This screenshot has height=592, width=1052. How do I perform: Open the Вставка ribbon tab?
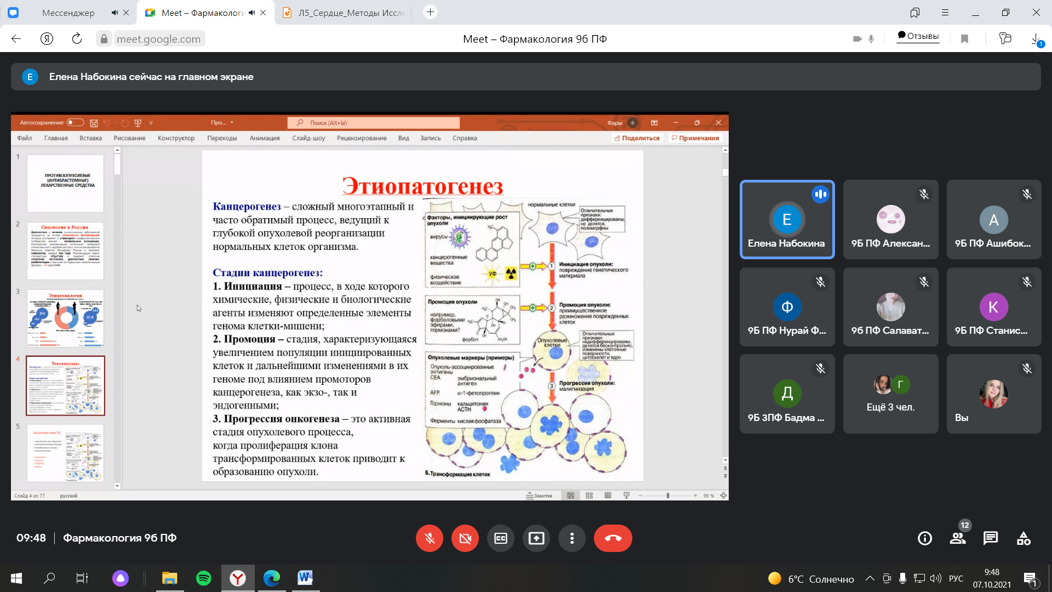pyautogui.click(x=90, y=138)
